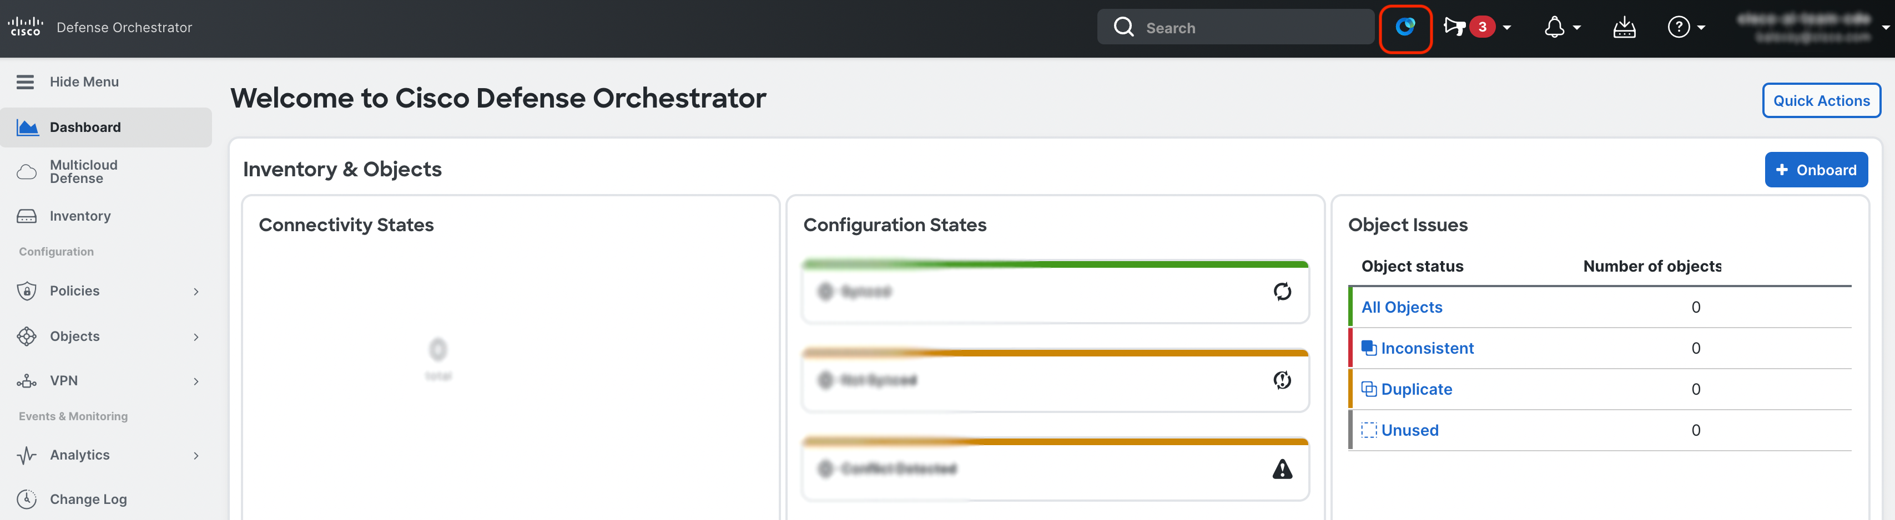Open the help question mark menu
The image size is (1895, 520).
click(x=1679, y=28)
